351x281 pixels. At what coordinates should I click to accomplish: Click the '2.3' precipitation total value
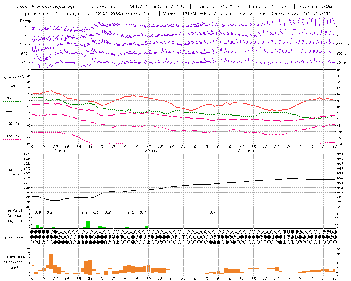tap(84, 212)
